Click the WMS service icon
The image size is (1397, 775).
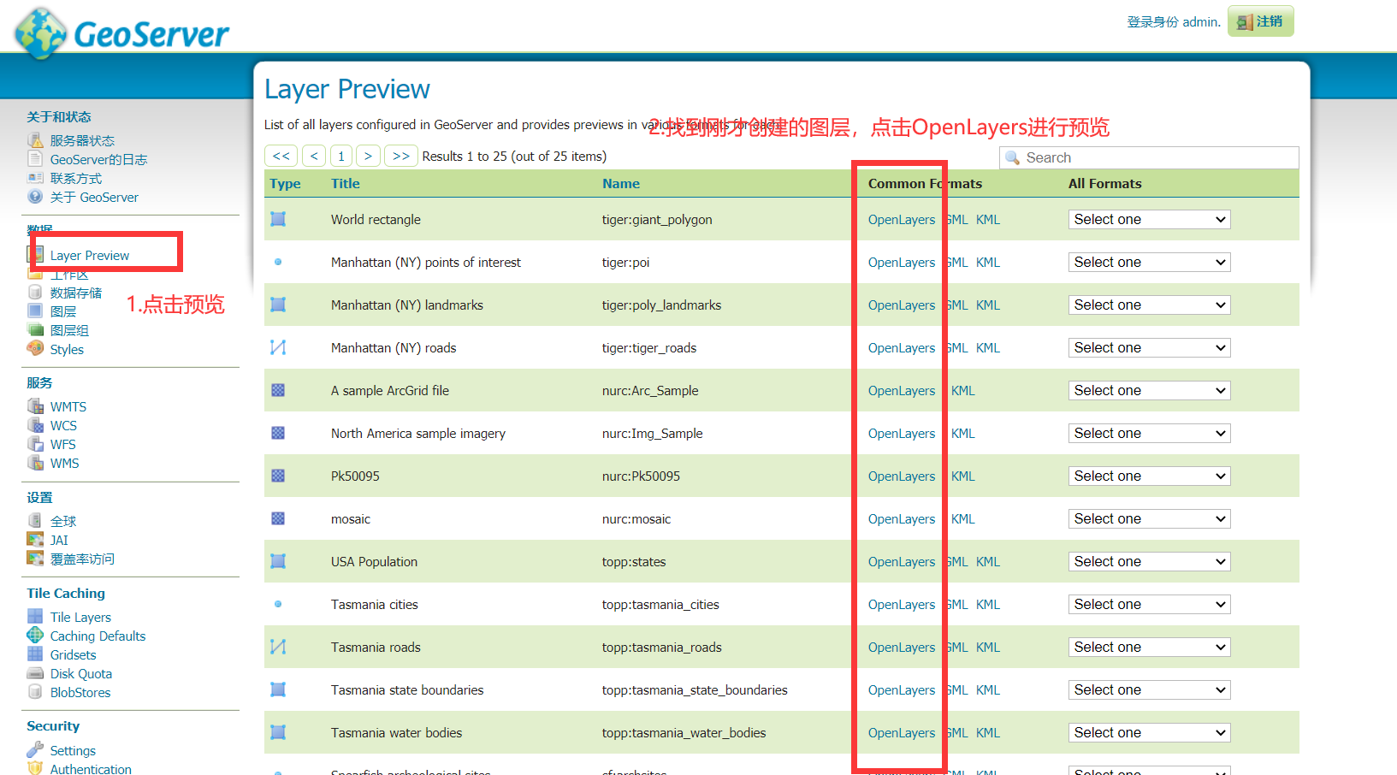(35, 463)
